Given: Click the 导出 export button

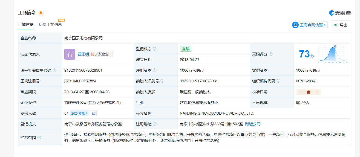Looking at the screenshot, I should click(341, 25).
